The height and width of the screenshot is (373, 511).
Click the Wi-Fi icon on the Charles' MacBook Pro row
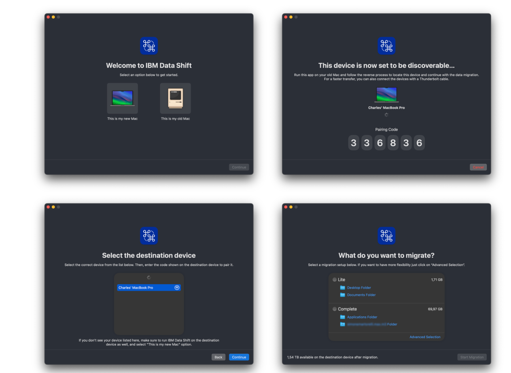tap(177, 288)
